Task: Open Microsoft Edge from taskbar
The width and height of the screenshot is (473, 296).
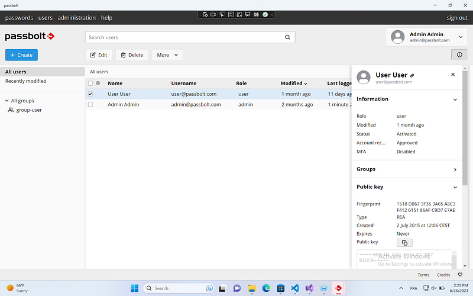Action: tap(265, 288)
